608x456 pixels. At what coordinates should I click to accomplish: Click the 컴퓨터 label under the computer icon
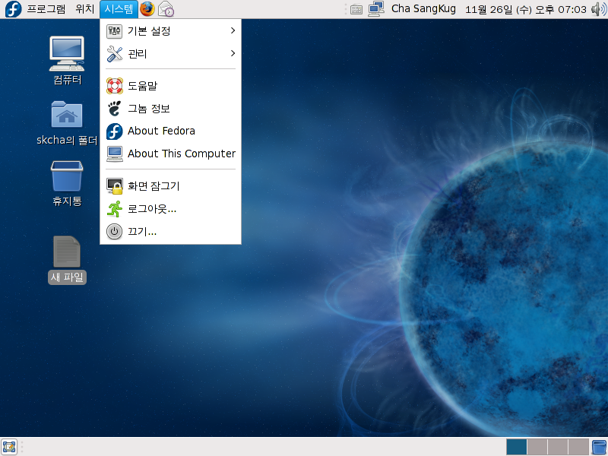click(68, 80)
